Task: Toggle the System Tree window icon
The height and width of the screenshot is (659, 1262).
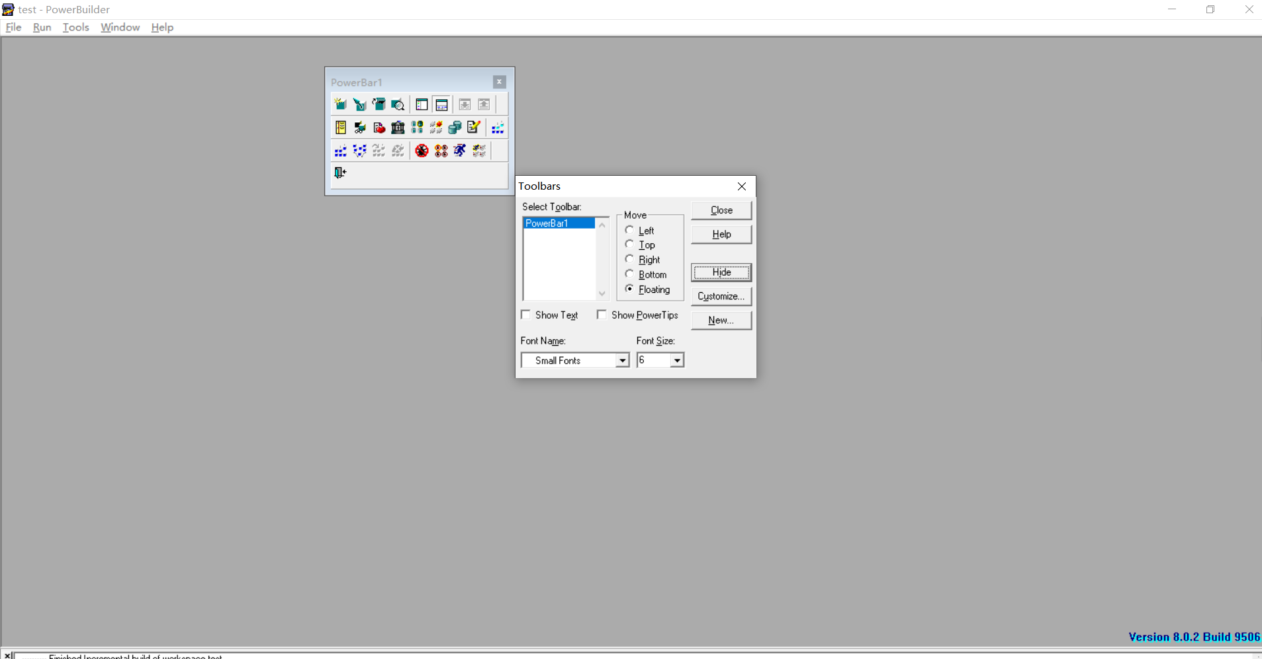Action: 422,104
